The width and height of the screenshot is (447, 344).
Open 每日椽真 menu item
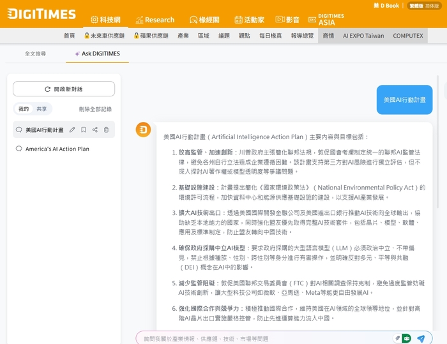(270, 36)
